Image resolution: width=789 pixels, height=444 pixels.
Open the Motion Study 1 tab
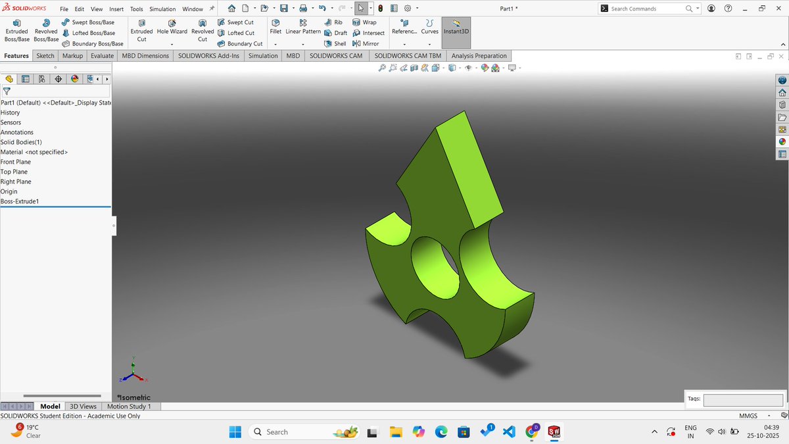point(129,407)
